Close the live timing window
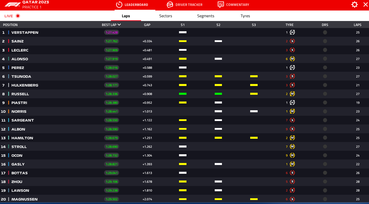The width and height of the screenshot is (369, 204). [366, 4]
